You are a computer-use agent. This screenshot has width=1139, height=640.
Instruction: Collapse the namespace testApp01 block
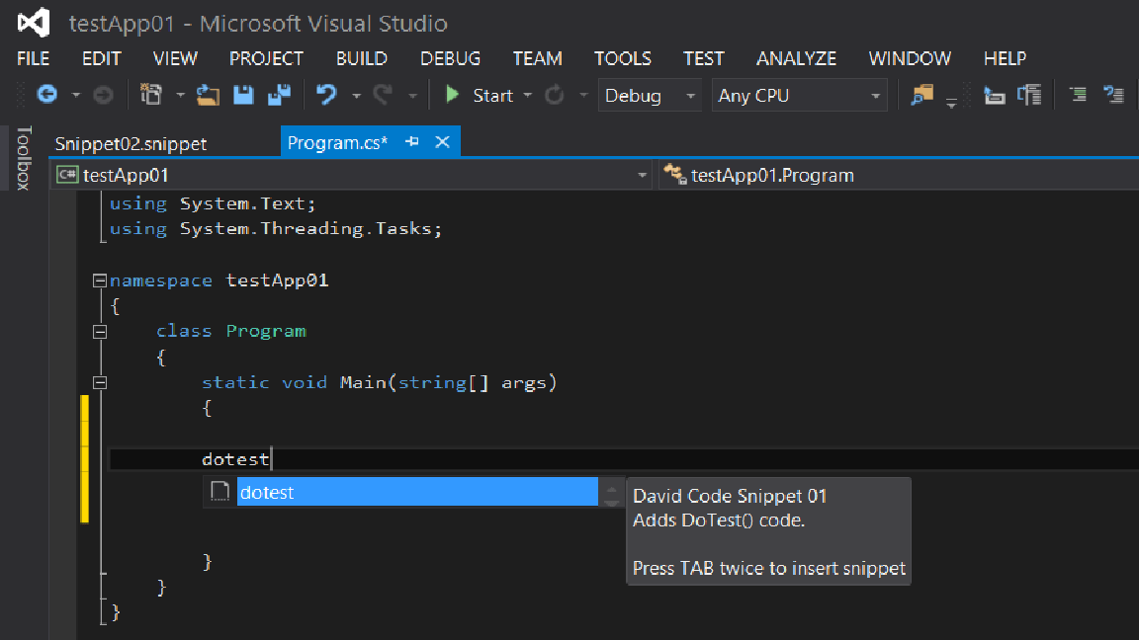100,280
